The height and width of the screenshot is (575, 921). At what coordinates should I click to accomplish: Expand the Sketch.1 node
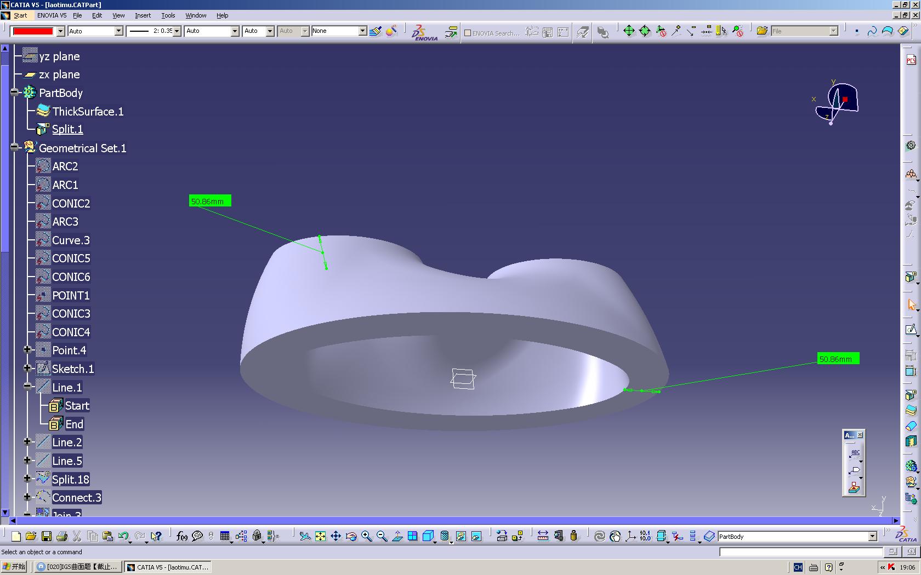[x=27, y=368]
